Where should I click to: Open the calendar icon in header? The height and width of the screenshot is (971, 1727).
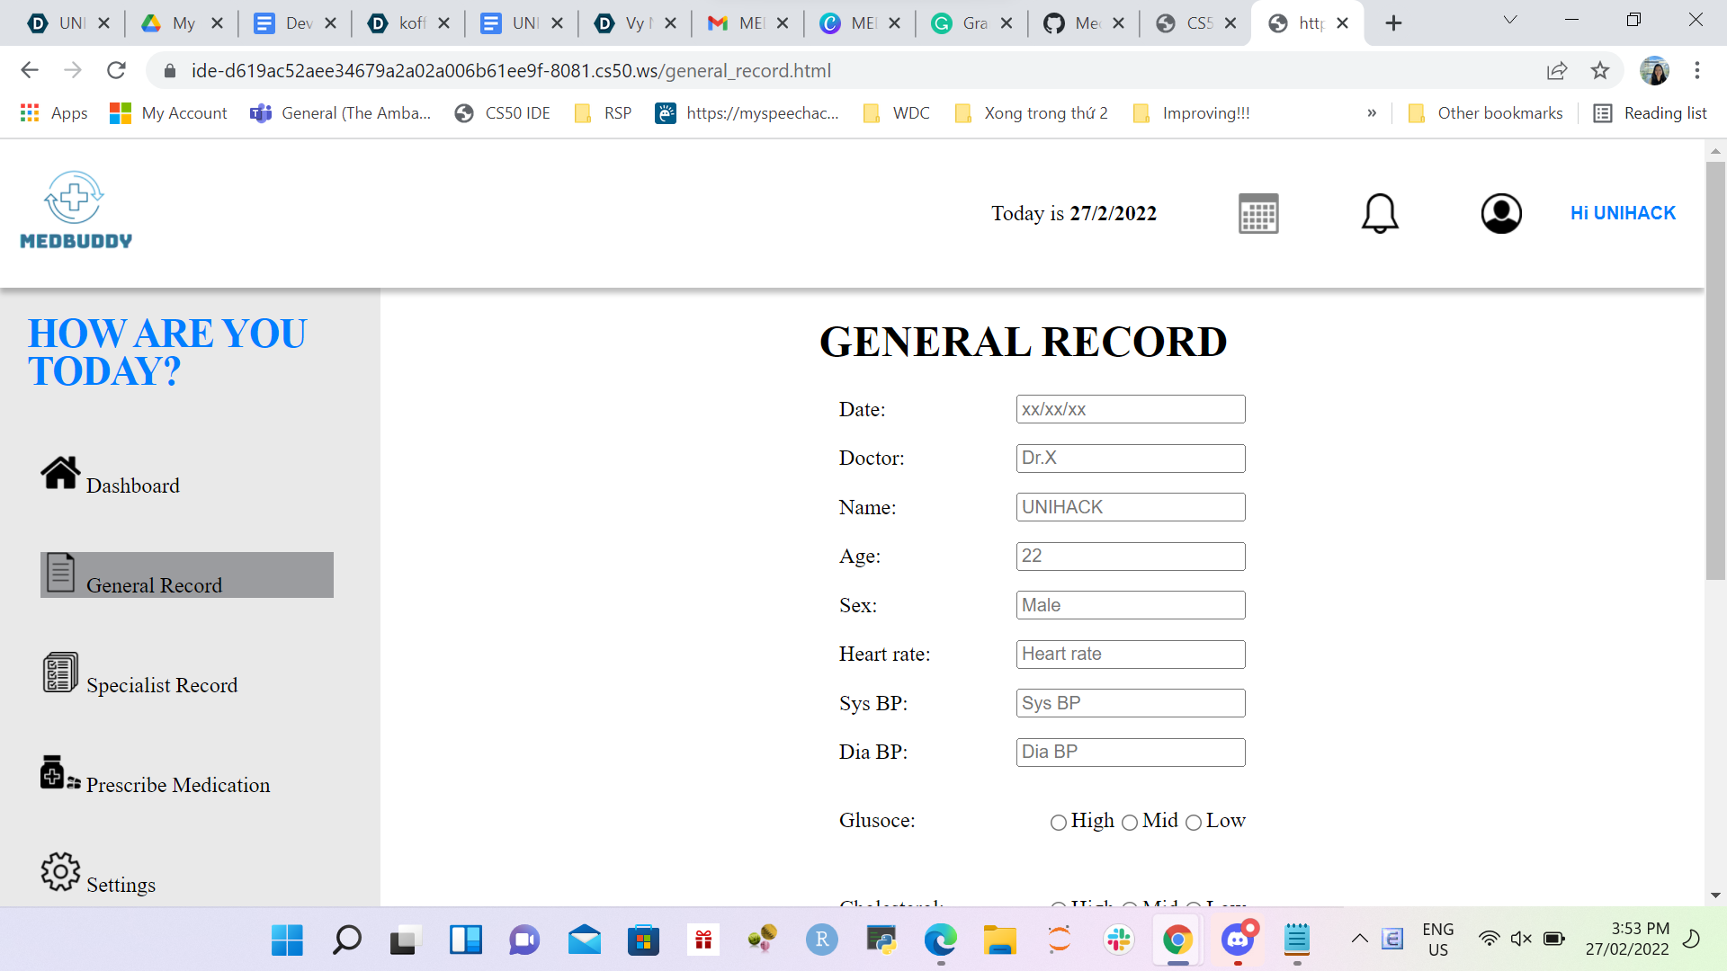click(x=1257, y=214)
